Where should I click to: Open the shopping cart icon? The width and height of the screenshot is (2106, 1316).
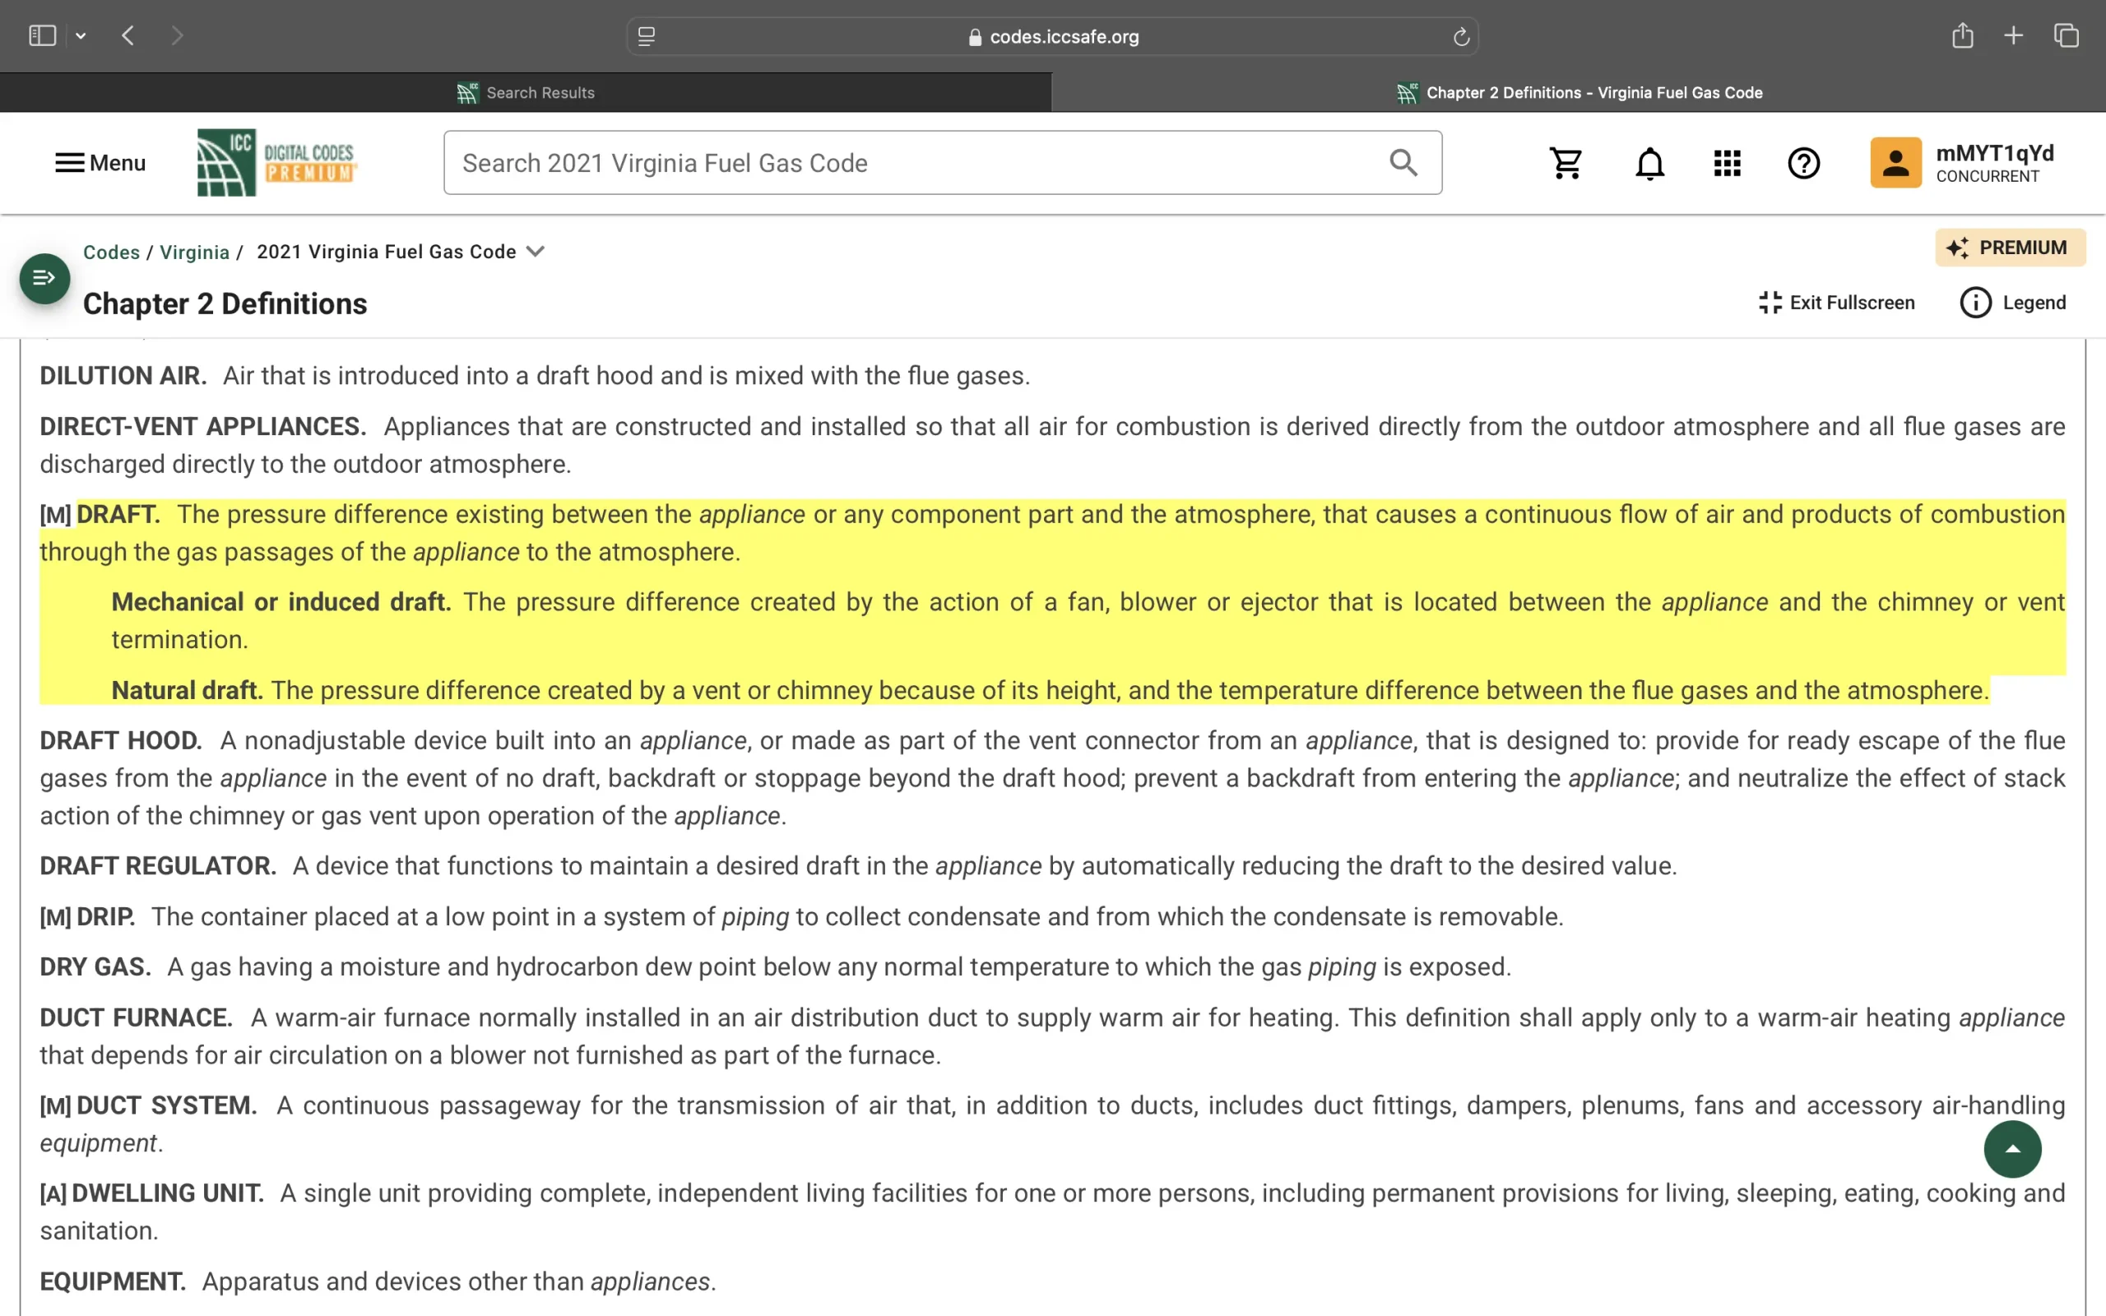pos(1566,163)
